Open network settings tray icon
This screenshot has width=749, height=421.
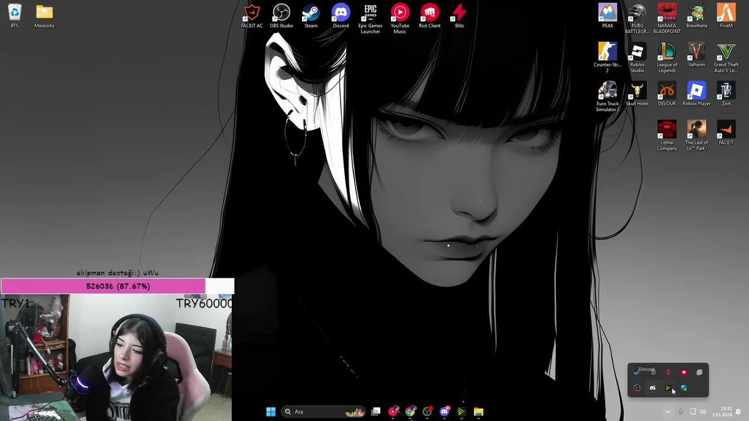click(693, 412)
